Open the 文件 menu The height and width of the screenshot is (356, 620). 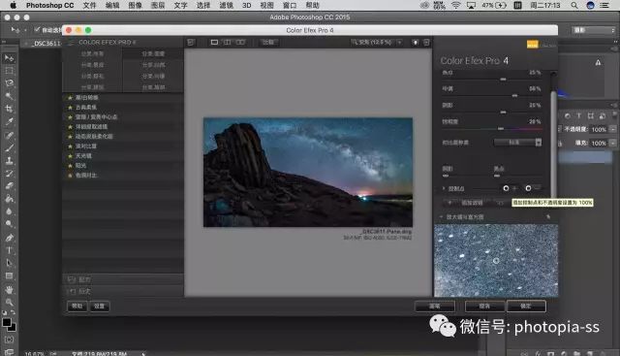89,5
